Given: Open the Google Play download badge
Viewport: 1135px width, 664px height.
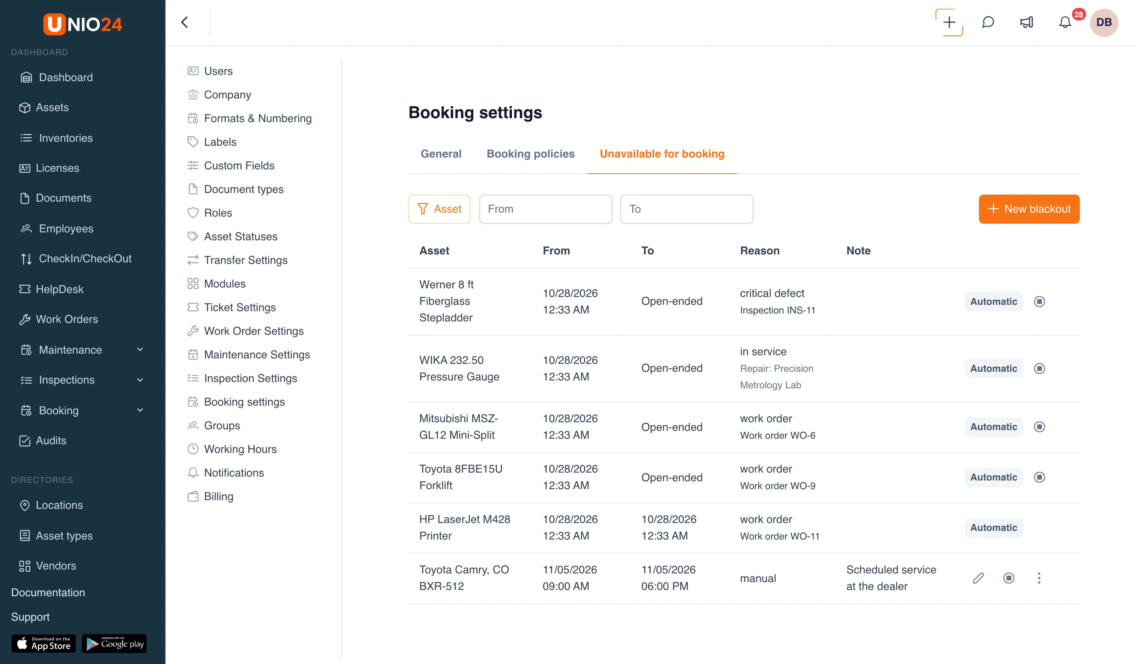Looking at the screenshot, I should 114,644.
